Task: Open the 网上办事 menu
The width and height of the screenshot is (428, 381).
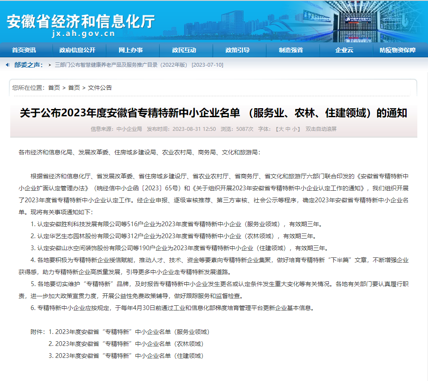Action: pyautogui.click(x=131, y=50)
